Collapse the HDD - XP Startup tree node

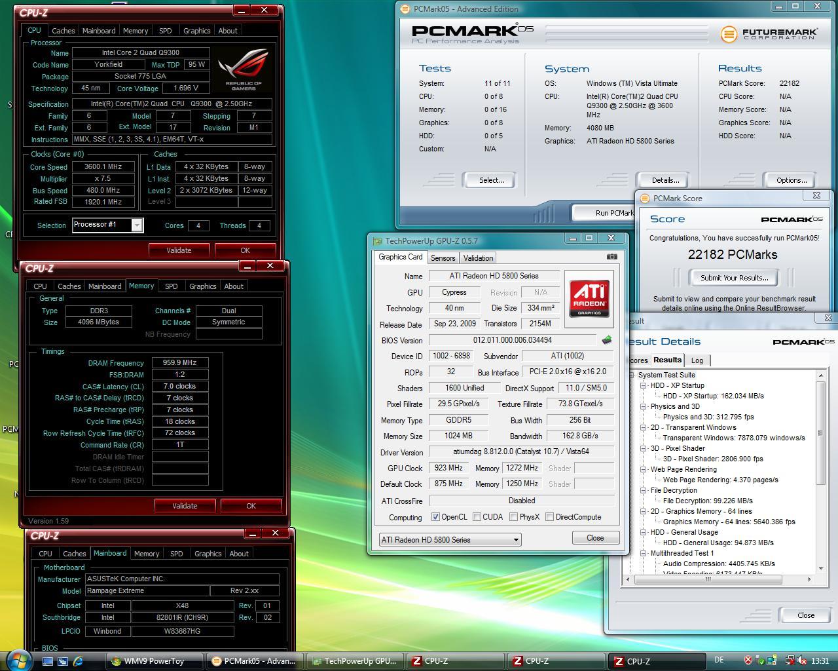pyautogui.click(x=644, y=385)
